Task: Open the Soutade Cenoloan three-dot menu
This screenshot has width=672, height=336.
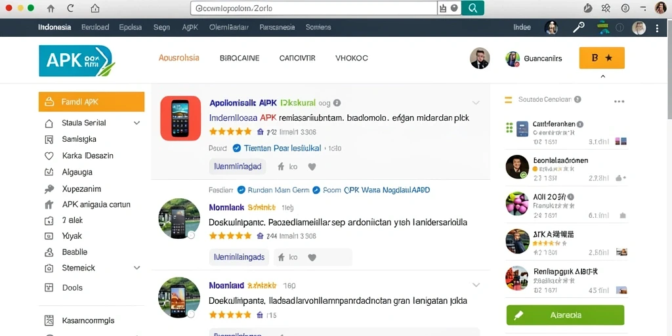Action: pyautogui.click(x=619, y=102)
